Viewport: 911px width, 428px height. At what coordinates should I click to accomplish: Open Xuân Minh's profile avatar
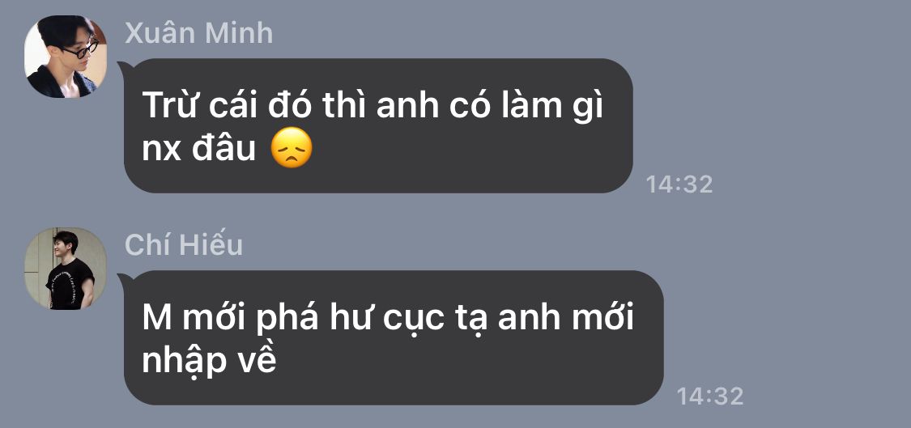[66, 57]
